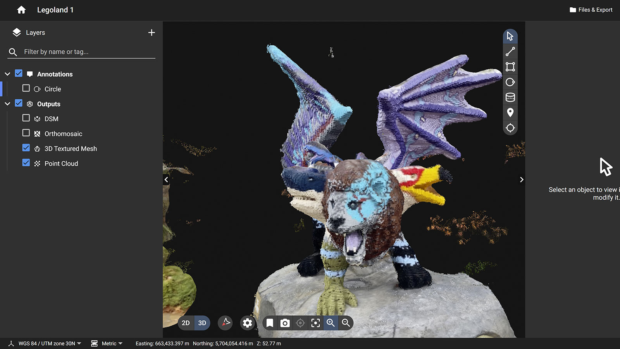The image size is (620, 349).
Task: Click the Annotations group label
Action: (x=55, y=74)
